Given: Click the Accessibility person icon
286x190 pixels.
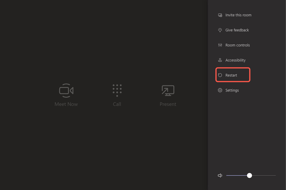Looking at the screenshot, I should pos(220,60).
